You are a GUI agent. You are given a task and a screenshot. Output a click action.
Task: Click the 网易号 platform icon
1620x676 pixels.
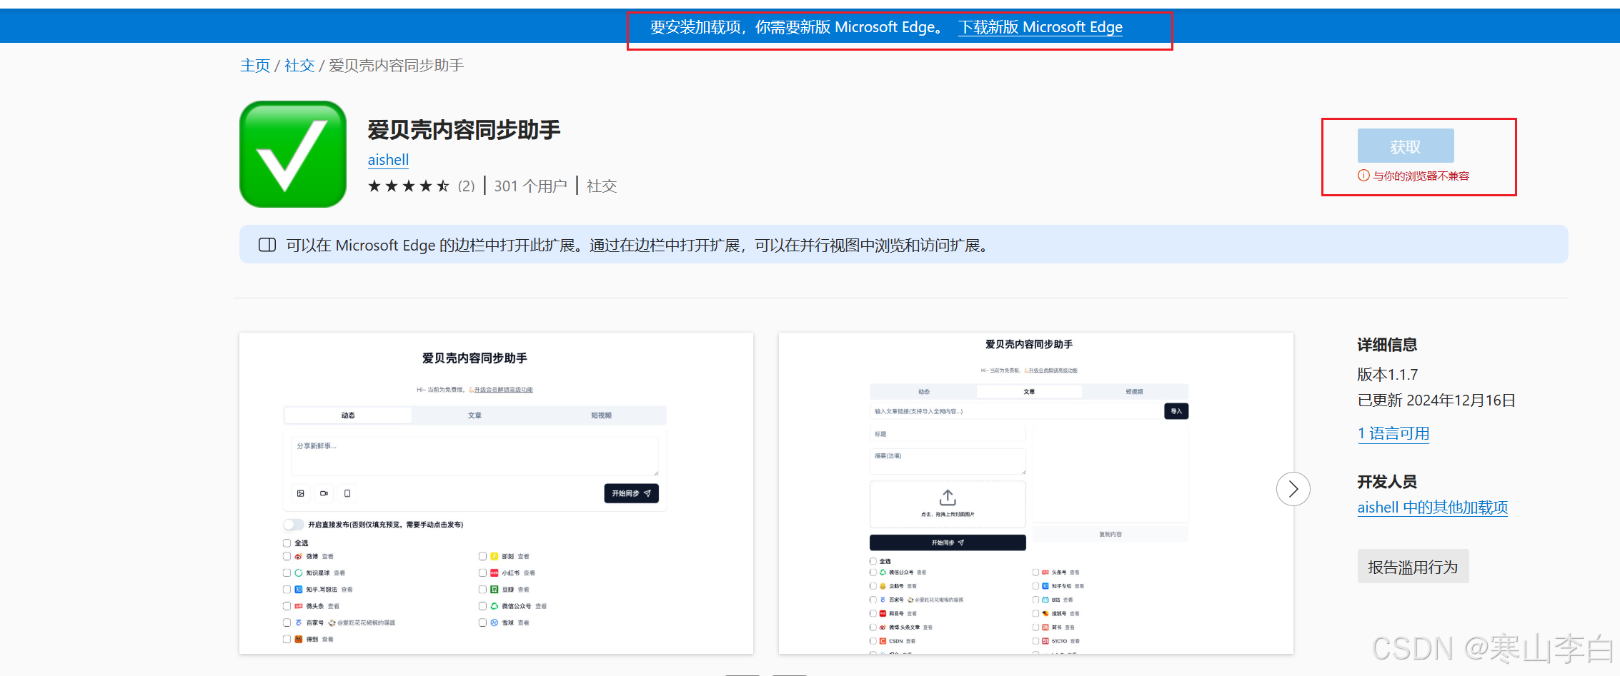tap(883, 613)
